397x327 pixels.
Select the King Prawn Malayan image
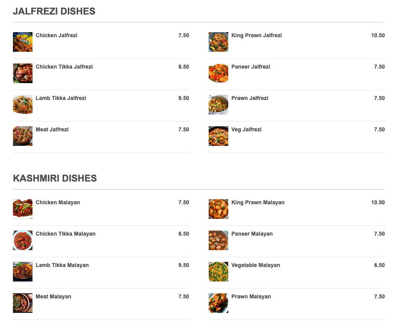(218, 209)
